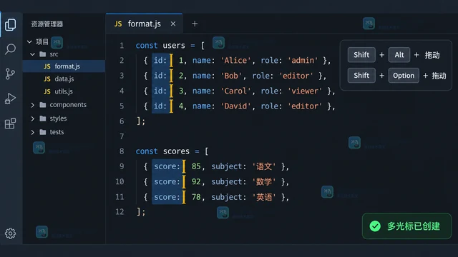Screen dimensions: 458x257
Task: Open data.js in the file tree
Action: pos(64,79)
